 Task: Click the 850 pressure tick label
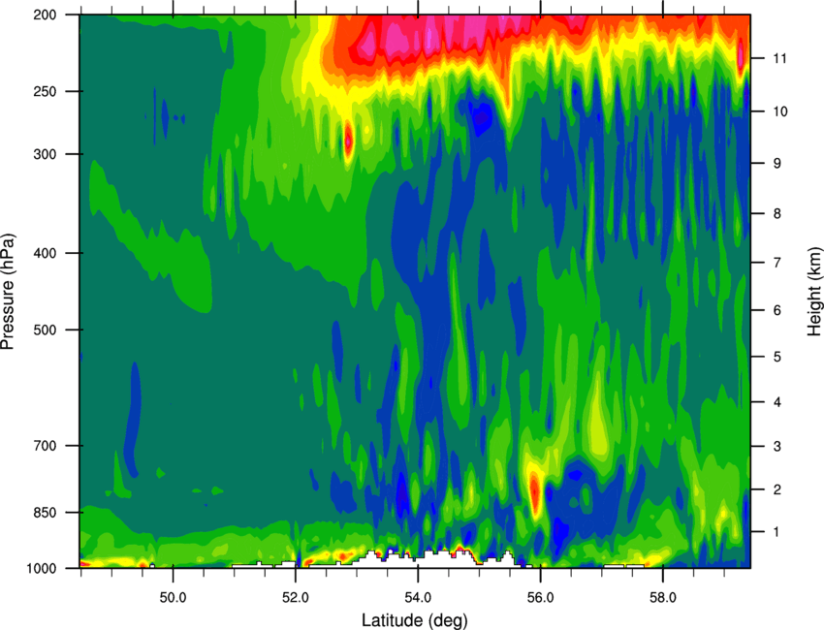[45, 513]
